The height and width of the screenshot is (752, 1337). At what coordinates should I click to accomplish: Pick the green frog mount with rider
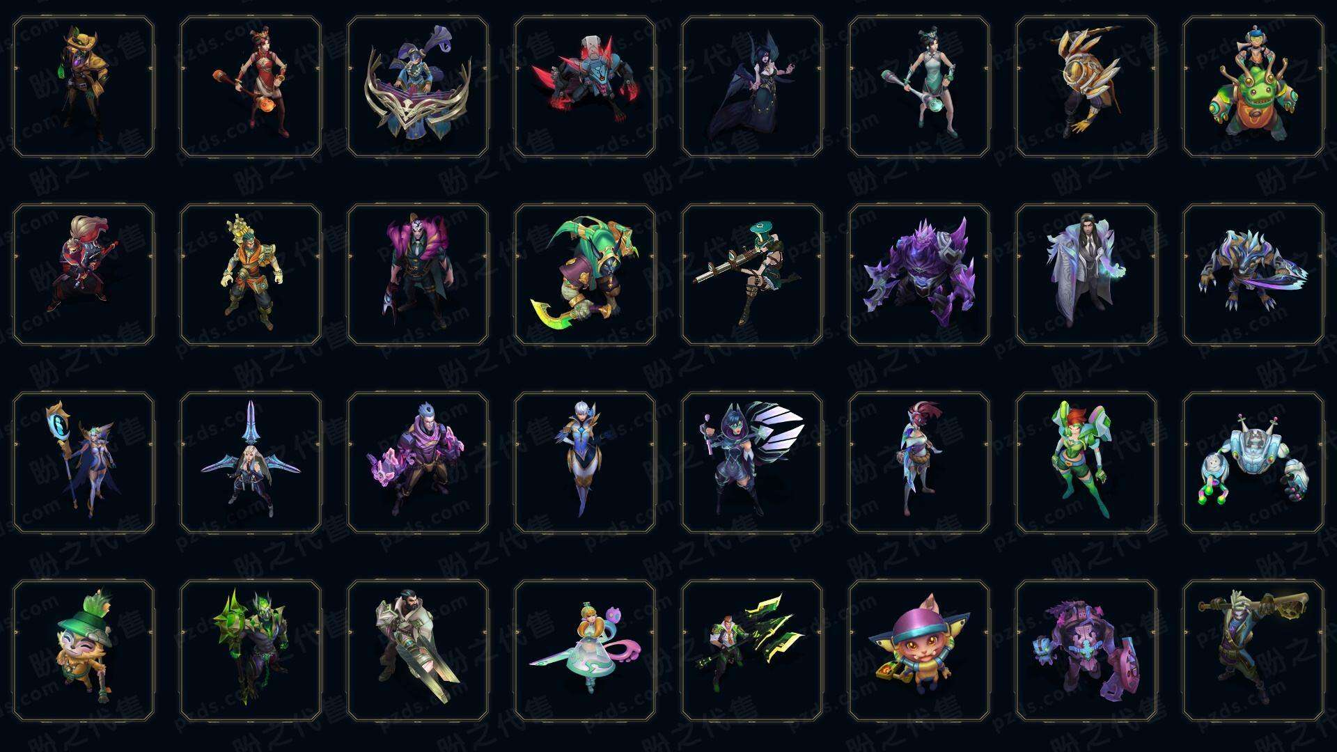(1253, 86)
